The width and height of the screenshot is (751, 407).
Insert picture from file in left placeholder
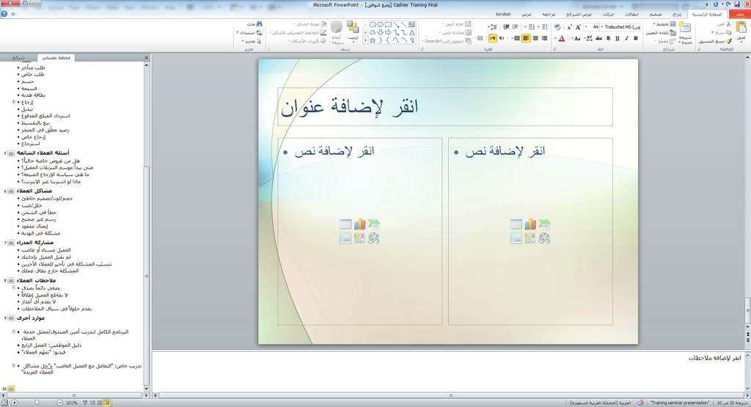coord(345,238)
